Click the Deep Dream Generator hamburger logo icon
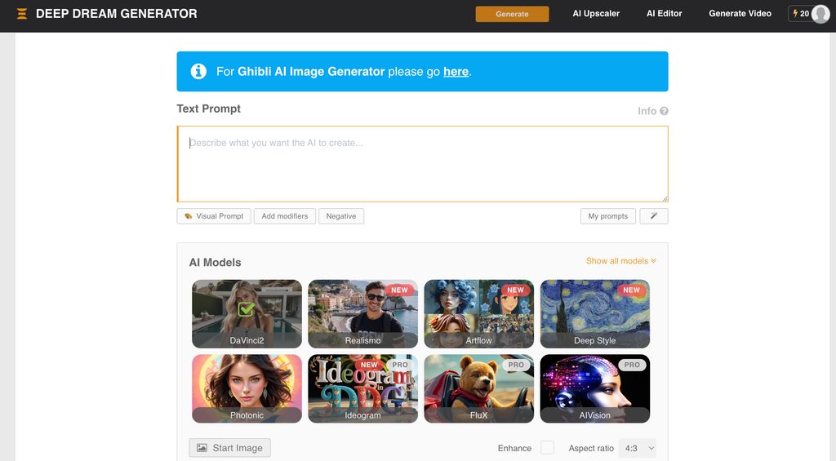 (x=22, y=14)
